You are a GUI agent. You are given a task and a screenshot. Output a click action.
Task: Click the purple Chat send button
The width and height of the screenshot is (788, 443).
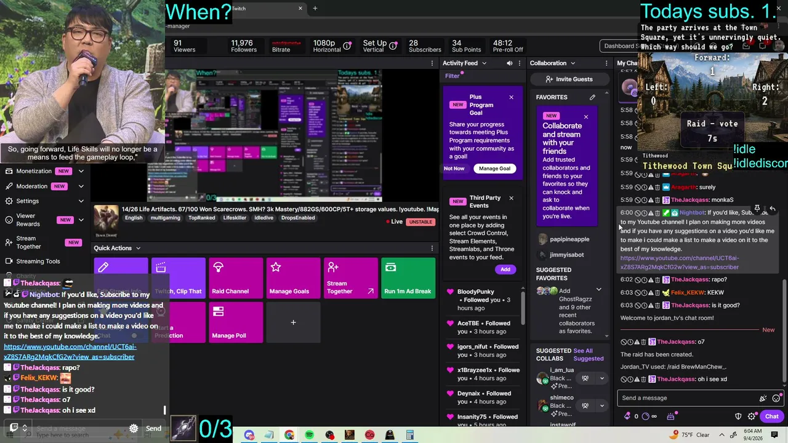[771, 417]
